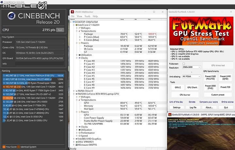Expand the NVMe Drive 0 node

[74, 91]
